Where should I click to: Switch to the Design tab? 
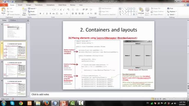point(28,5)
